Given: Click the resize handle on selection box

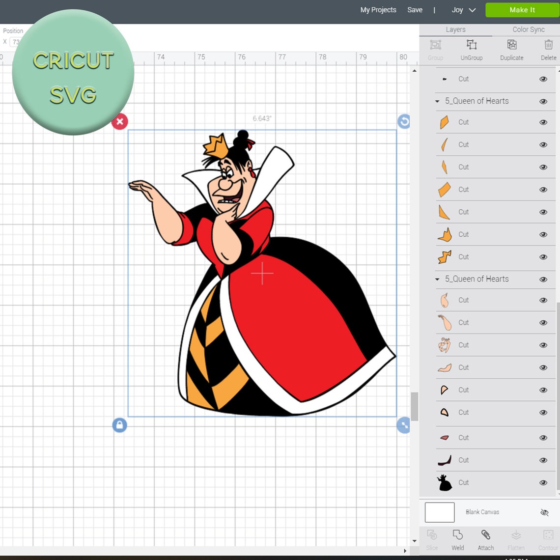Looking at the screenshot, I should [x=404, y=425].
